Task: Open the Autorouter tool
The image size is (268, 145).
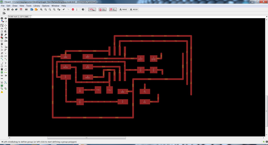Action: pyautogui.click(x=6, y=83)
